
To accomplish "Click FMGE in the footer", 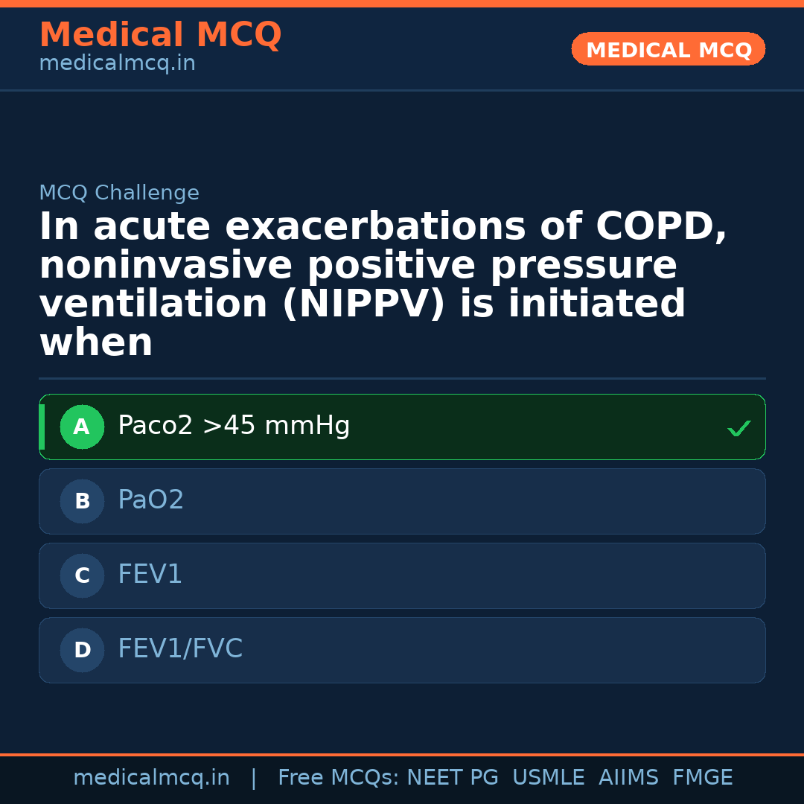I will point(702,778).
